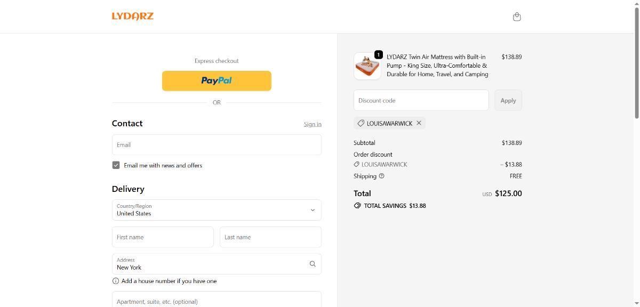Pay with PayPal express checkout
Viewport: 640px width, 307px height.
pos(217,80)
